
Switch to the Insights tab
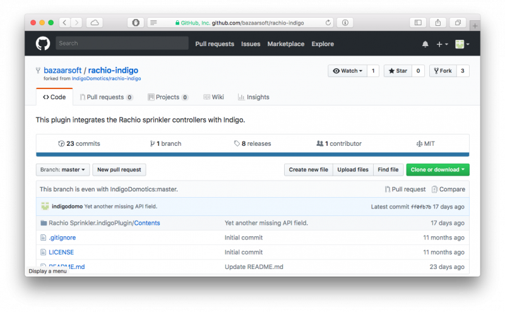[x=254, y=97]
